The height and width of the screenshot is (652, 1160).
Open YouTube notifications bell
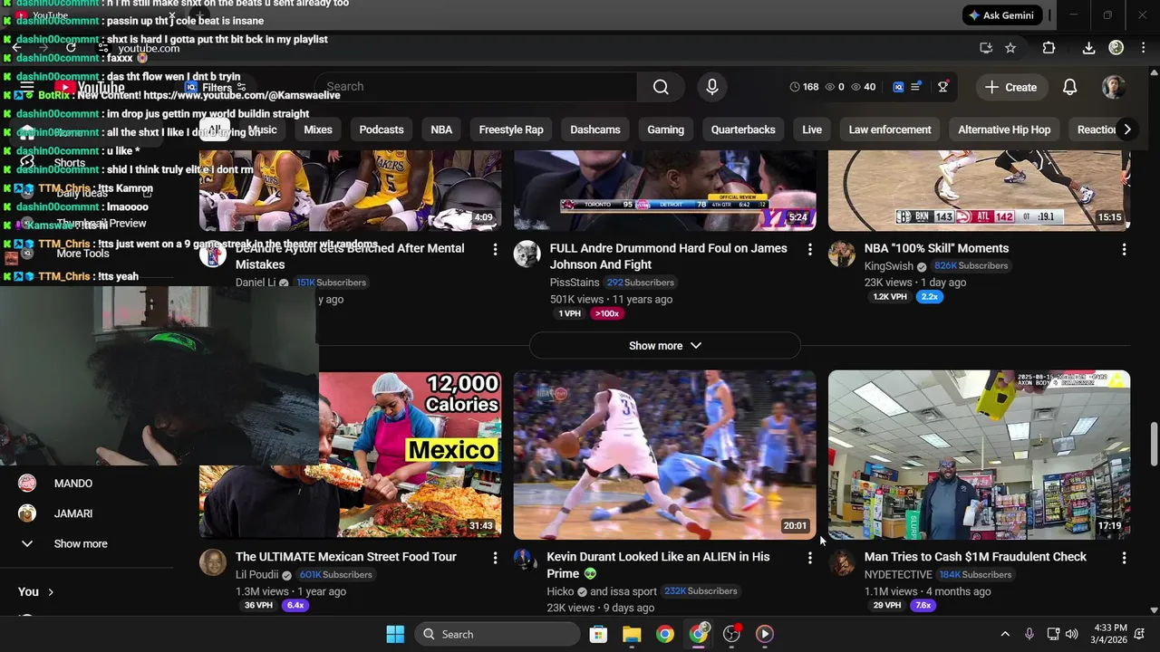pyautogui.click(x=1069, y=87)
